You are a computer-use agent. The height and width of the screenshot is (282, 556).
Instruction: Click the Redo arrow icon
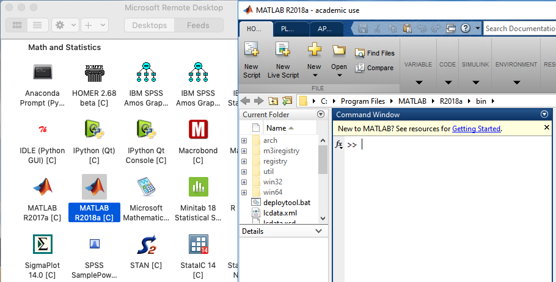(x=436, y=28)
